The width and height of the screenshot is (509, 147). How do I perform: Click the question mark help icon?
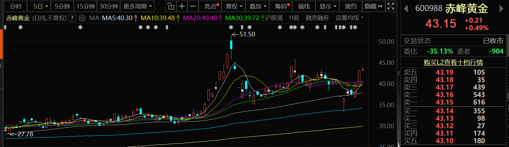pyautogui.click(x=72, y=18)
